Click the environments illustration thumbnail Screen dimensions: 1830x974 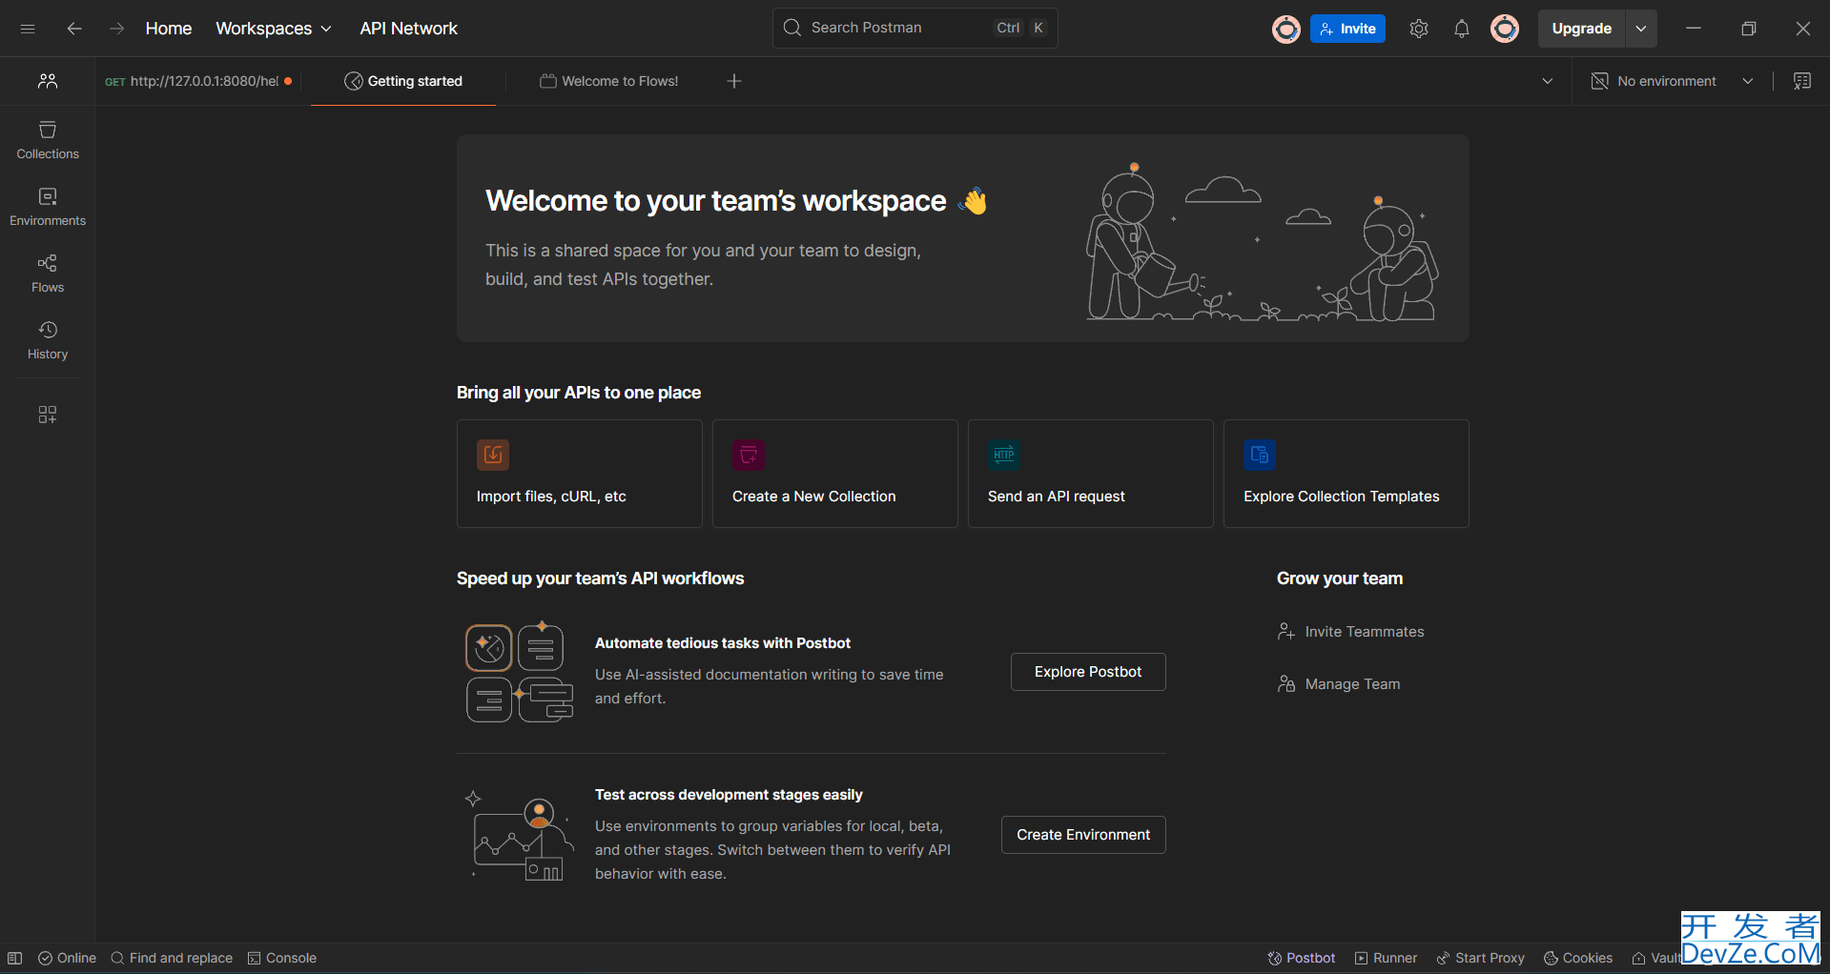point(519,836)
